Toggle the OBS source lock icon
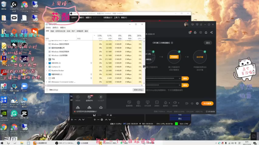 click(x=111, y=115)
